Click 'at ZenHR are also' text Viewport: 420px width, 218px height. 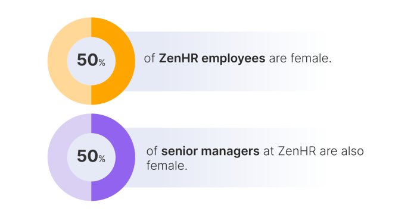point(313,151)
